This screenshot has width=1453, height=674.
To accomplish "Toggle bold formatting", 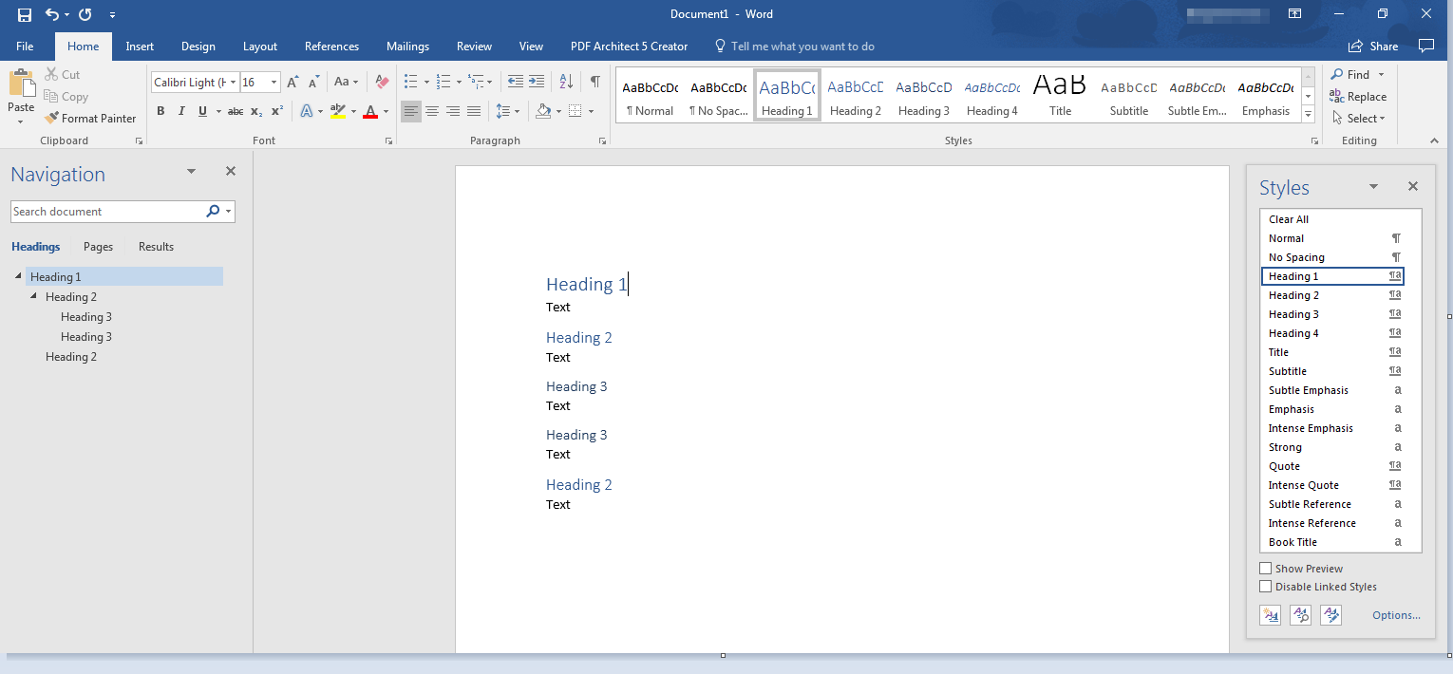I will point(160,111).
